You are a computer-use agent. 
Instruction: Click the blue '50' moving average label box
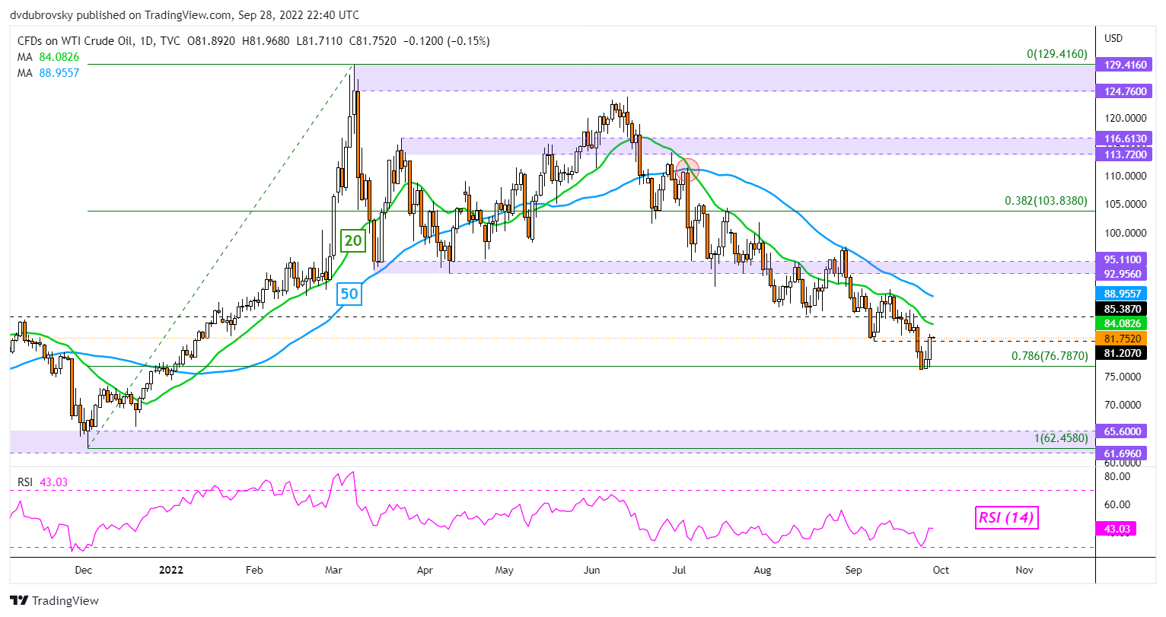click(349, 293)
